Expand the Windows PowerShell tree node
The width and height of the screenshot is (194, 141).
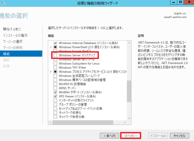(x=51, y=47)
